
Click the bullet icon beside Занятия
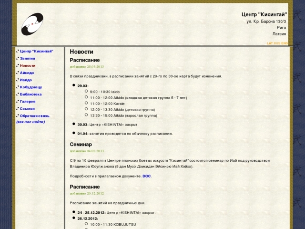coord(18,58)
